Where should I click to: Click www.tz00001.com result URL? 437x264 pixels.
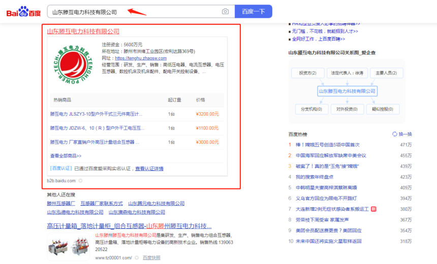tap(113, 258)
